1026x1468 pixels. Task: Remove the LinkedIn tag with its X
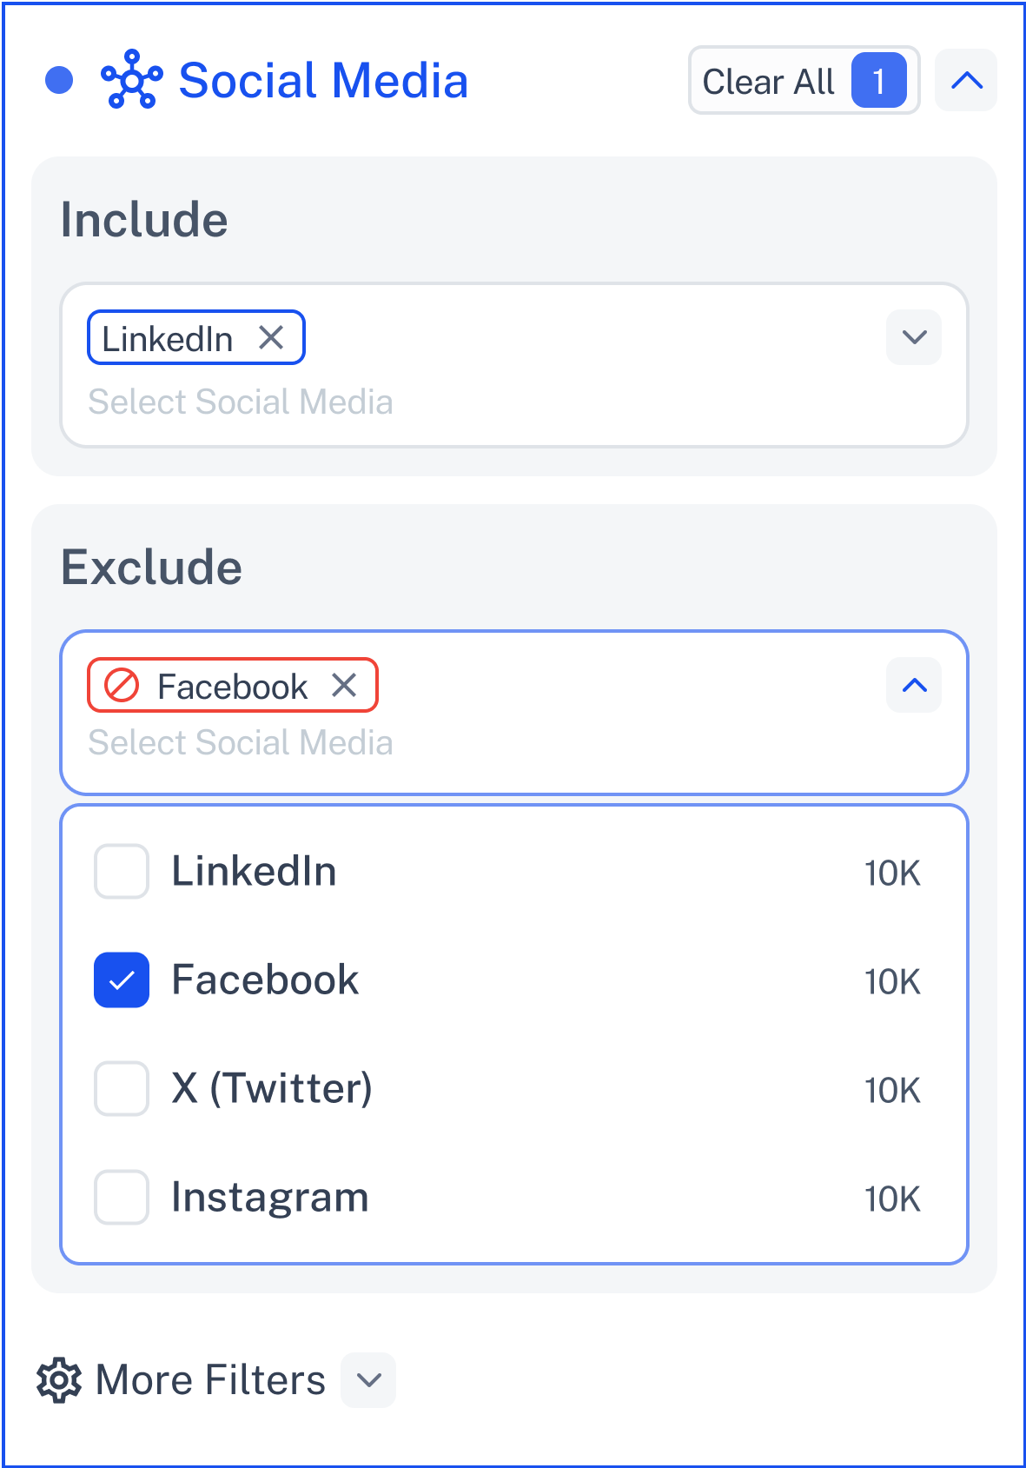click(271, 337)
